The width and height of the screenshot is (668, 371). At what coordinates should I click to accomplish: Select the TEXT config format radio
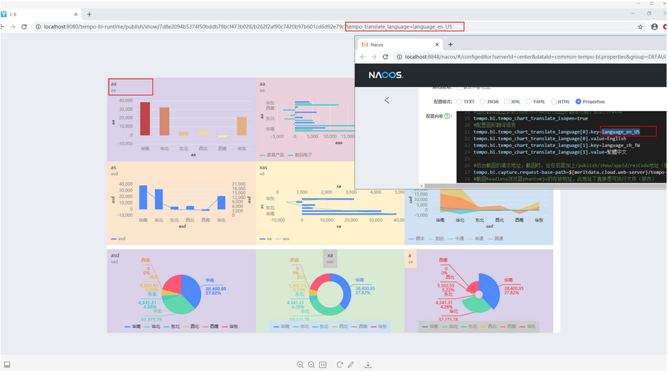click(459, 102)
